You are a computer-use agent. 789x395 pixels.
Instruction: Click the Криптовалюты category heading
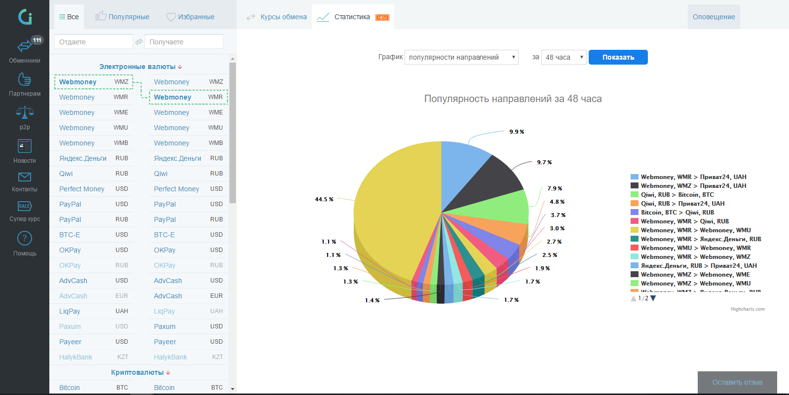(x=137, y=372)
